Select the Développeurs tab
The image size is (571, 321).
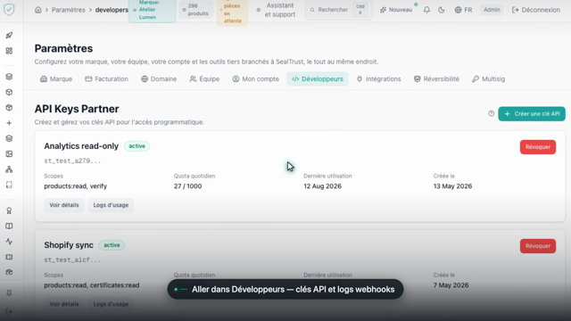coord(318,79)
